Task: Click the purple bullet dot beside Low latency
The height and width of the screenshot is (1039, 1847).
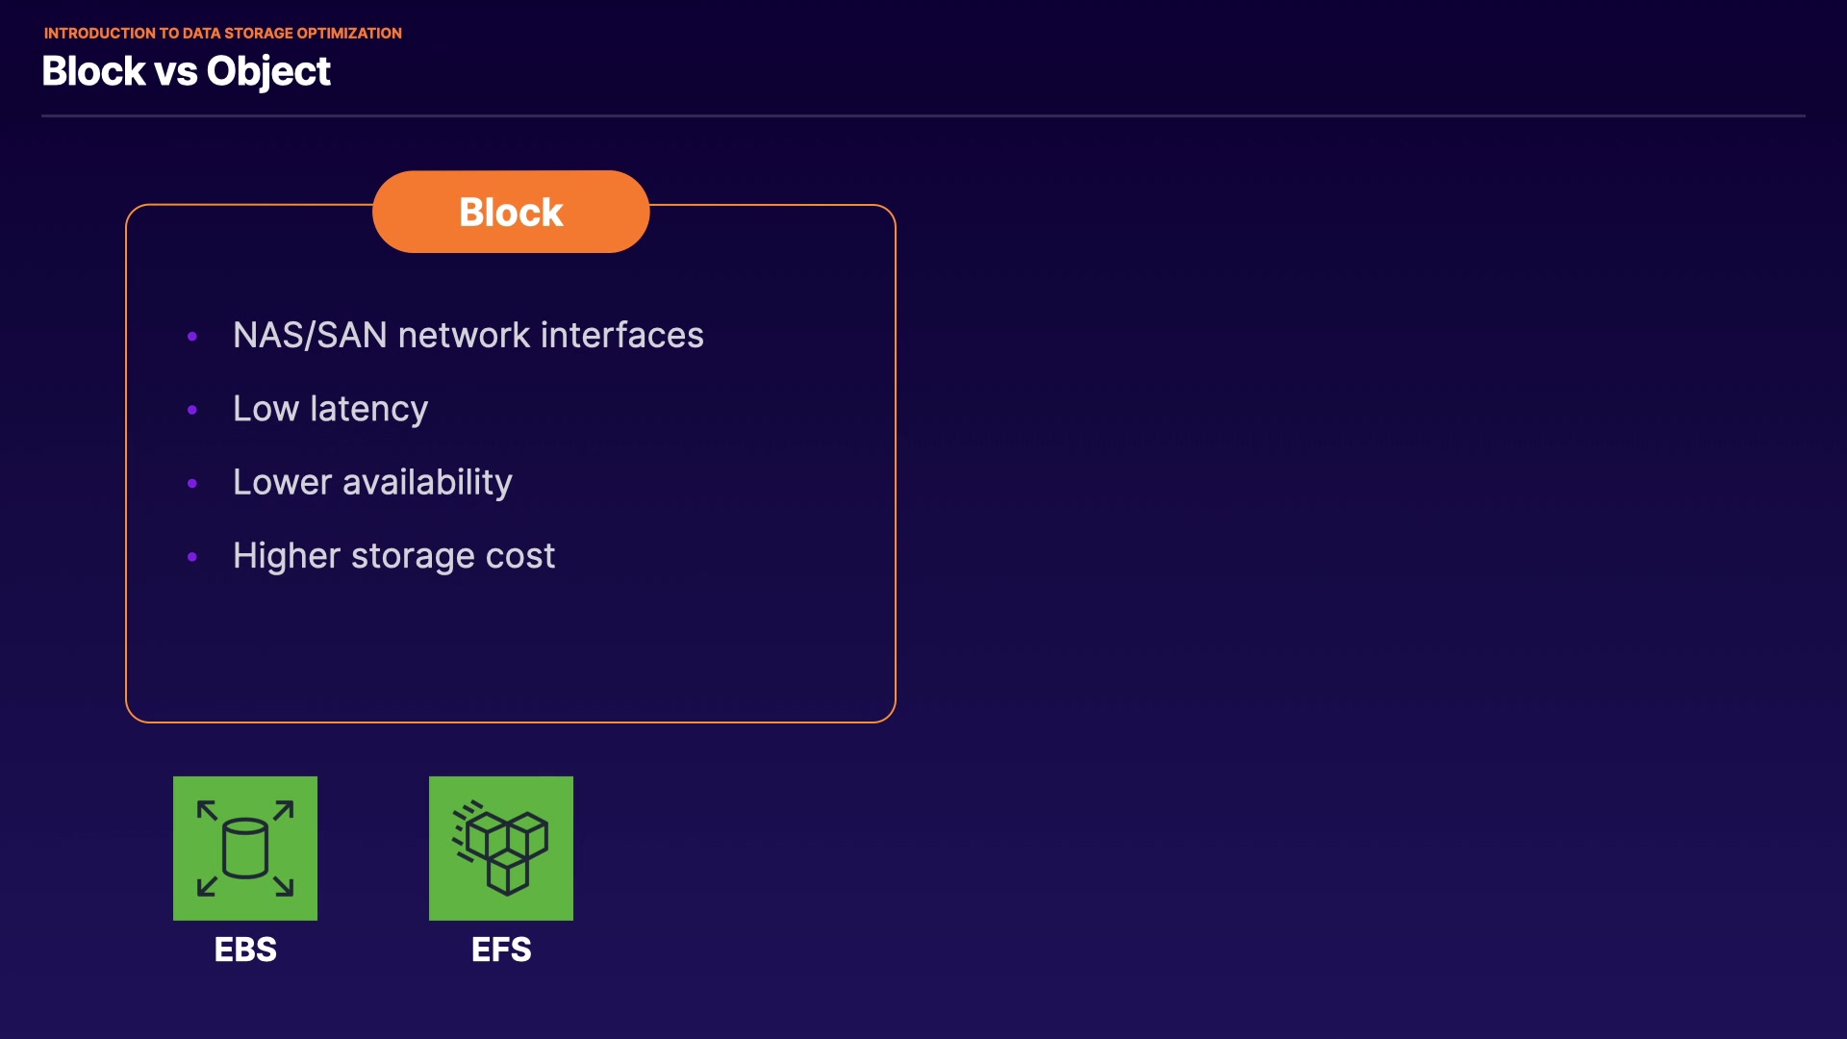Action: tap(192, 410)
